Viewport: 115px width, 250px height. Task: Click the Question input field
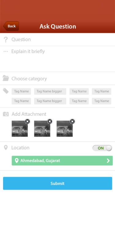58,39
